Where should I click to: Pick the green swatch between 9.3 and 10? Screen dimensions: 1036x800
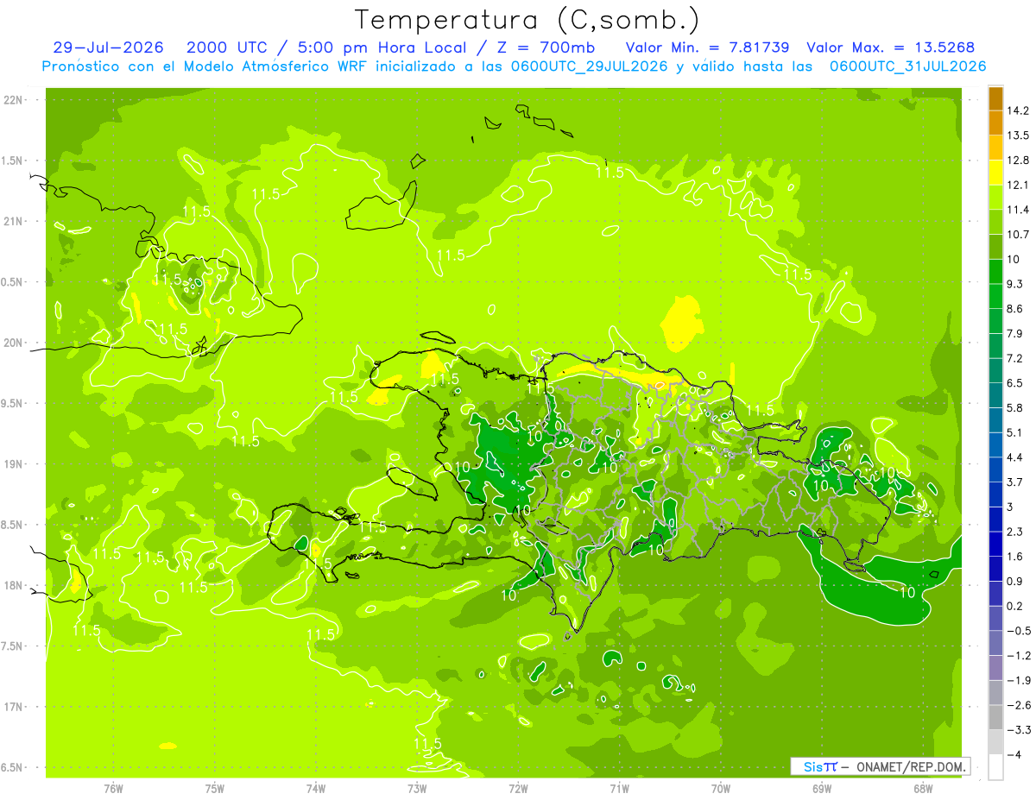(995, 271)
